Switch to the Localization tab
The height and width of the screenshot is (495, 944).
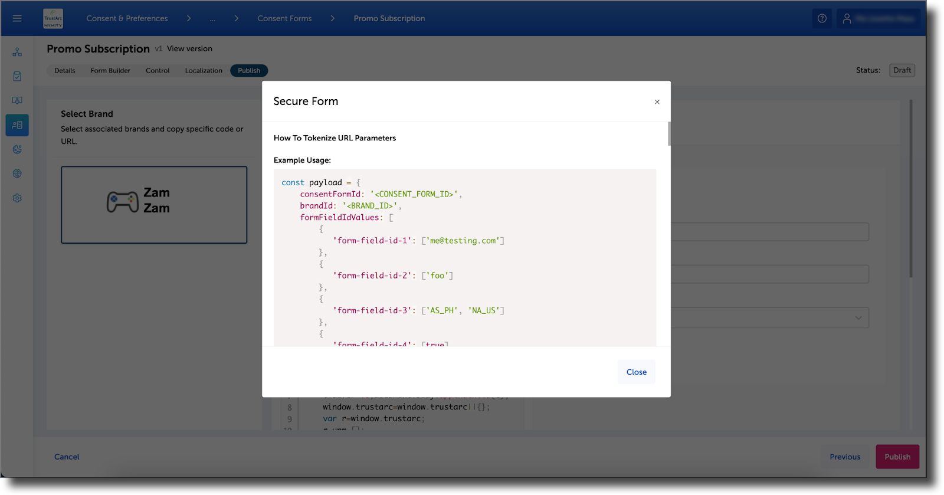point(204,70)
